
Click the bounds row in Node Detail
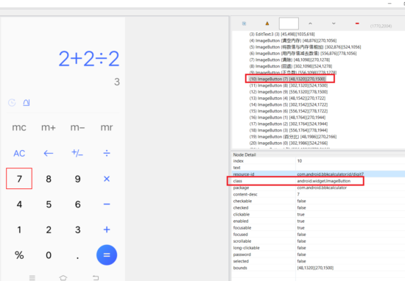pos(318,268)
